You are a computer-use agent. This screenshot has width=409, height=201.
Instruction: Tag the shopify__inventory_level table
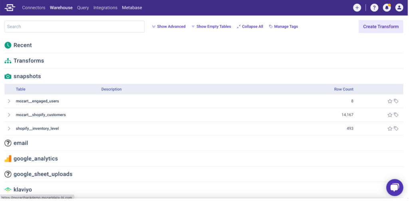396,128
